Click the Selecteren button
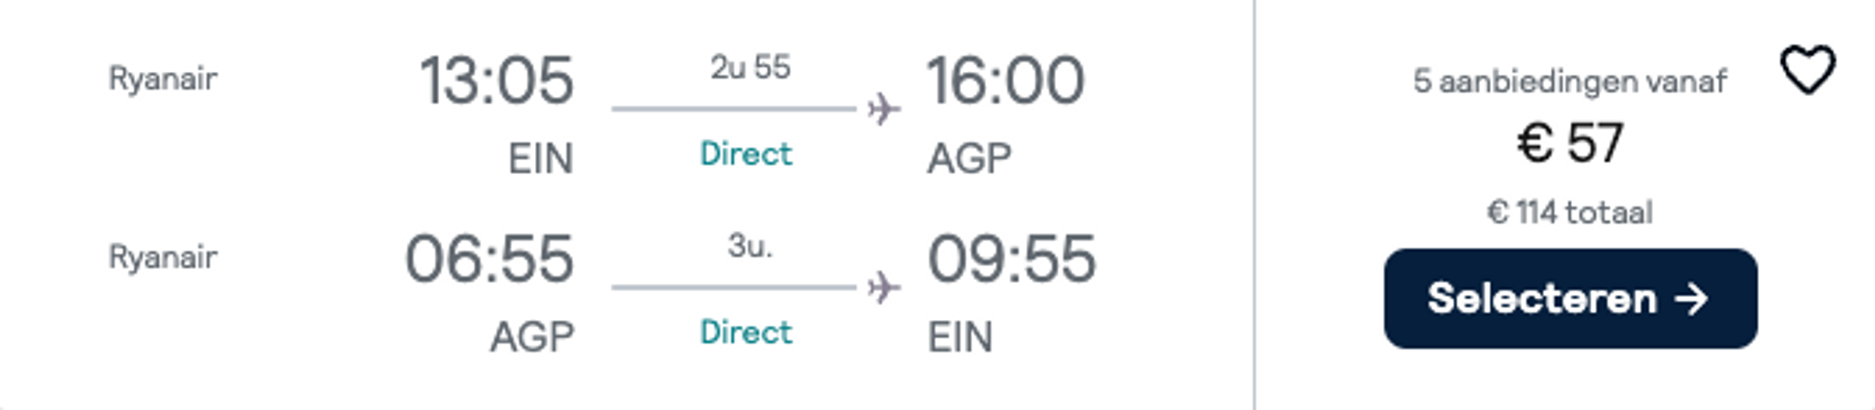The image size is (1875, 410). pyautogui.click(x=1571, y=299)
